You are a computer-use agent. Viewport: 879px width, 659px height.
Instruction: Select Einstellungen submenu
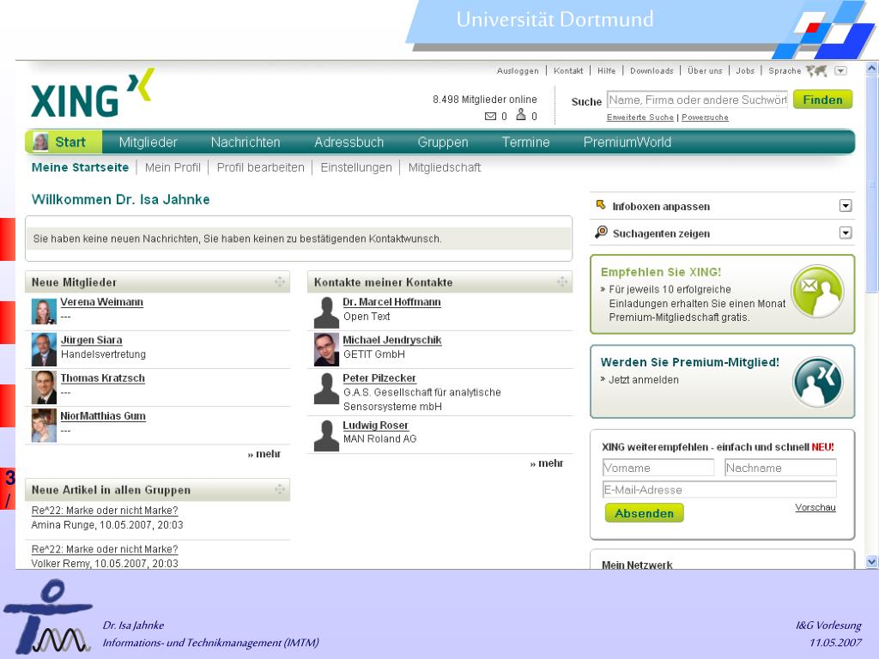(x=356, y=167)
